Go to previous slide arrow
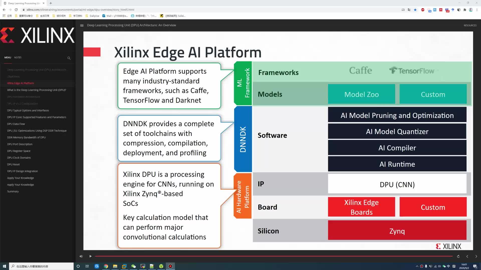Viewport: 481px width, 270px height. tap(467, 256)
